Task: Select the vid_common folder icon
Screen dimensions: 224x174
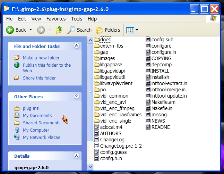Action: pyautogui.click(x=97, y=96)
